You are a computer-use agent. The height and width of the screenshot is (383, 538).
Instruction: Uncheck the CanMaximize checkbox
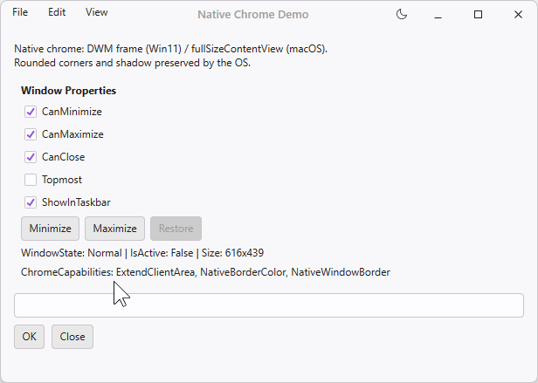coord(31,134)
